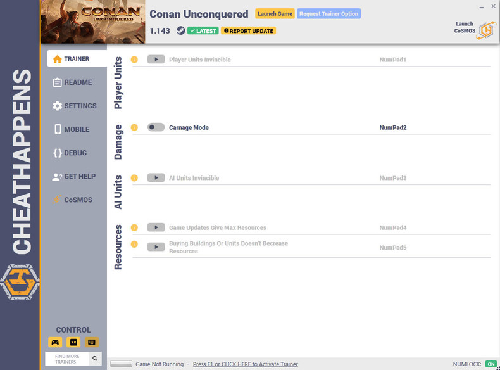
Task: Activate Buying Buildings Doesn't Decrease Resources button
Action: 156,247
